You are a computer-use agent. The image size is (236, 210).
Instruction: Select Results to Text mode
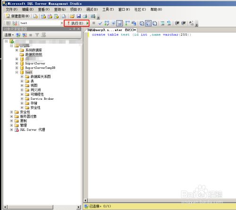point(142,23)
